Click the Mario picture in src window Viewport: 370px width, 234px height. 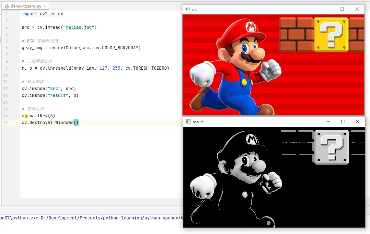point(273,65)
